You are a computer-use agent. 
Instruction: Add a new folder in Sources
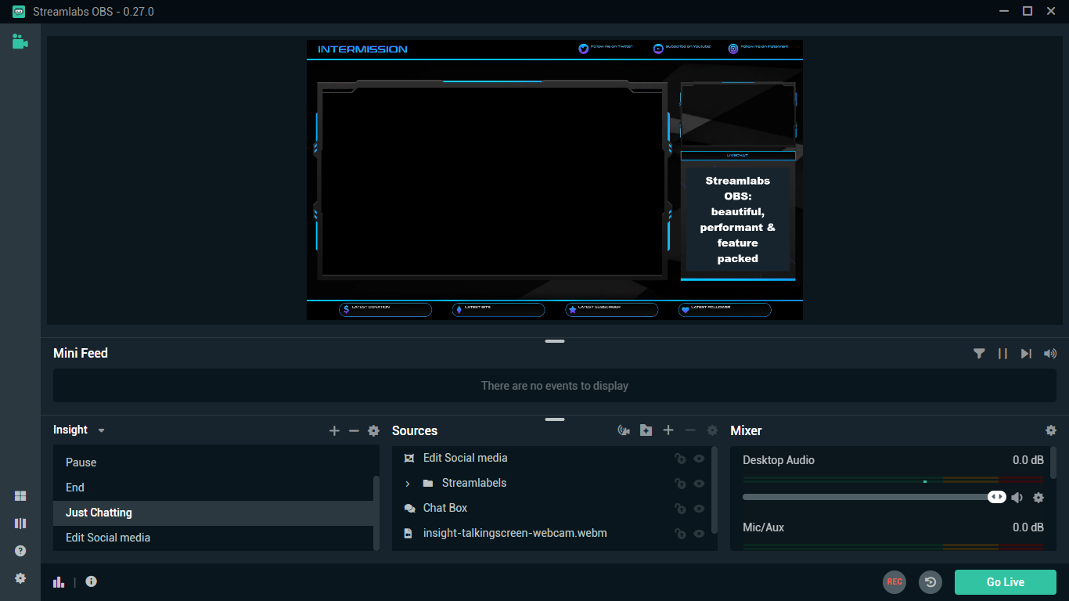point(646,430)
